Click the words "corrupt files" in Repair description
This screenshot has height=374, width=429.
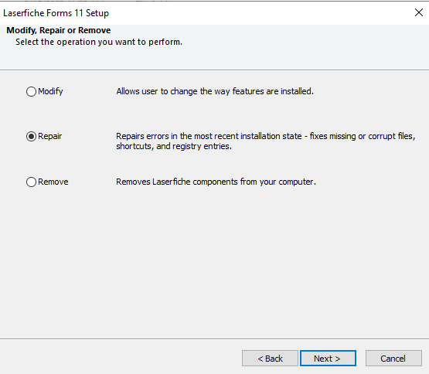[392, 136]
